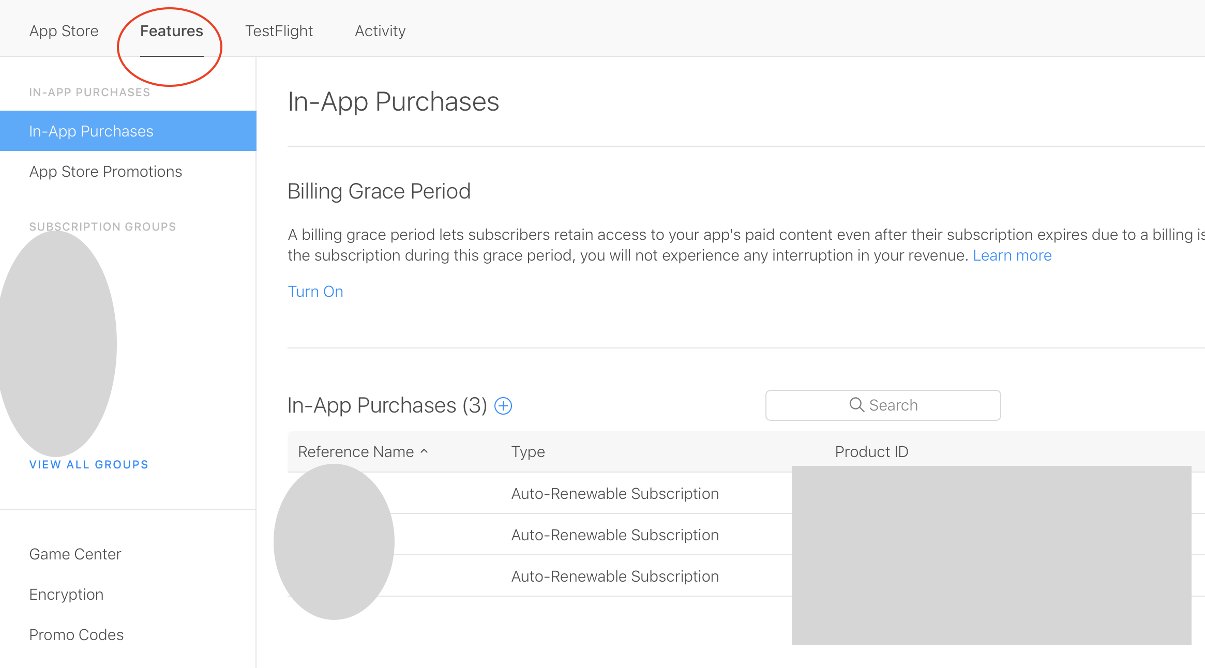Click the plus icon to add In-App Purchase
The width and height of the screenshot is (1205, 668).
(503, 406)
